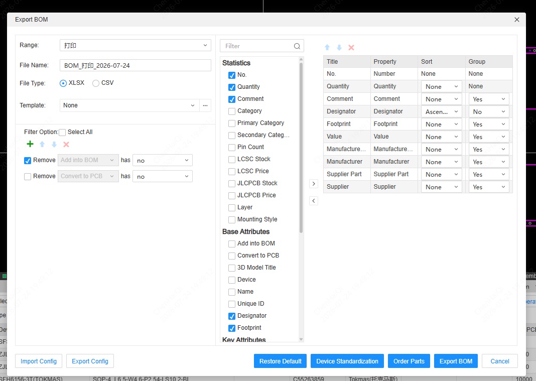Click the Export BOM button
Screen dimensions: 536x381
click(x=456, y=361)
